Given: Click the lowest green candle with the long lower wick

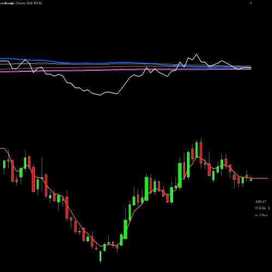Looking at the screenshot, I should [100, 256].
